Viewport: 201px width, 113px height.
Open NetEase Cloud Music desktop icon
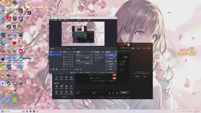pos(9,19)
